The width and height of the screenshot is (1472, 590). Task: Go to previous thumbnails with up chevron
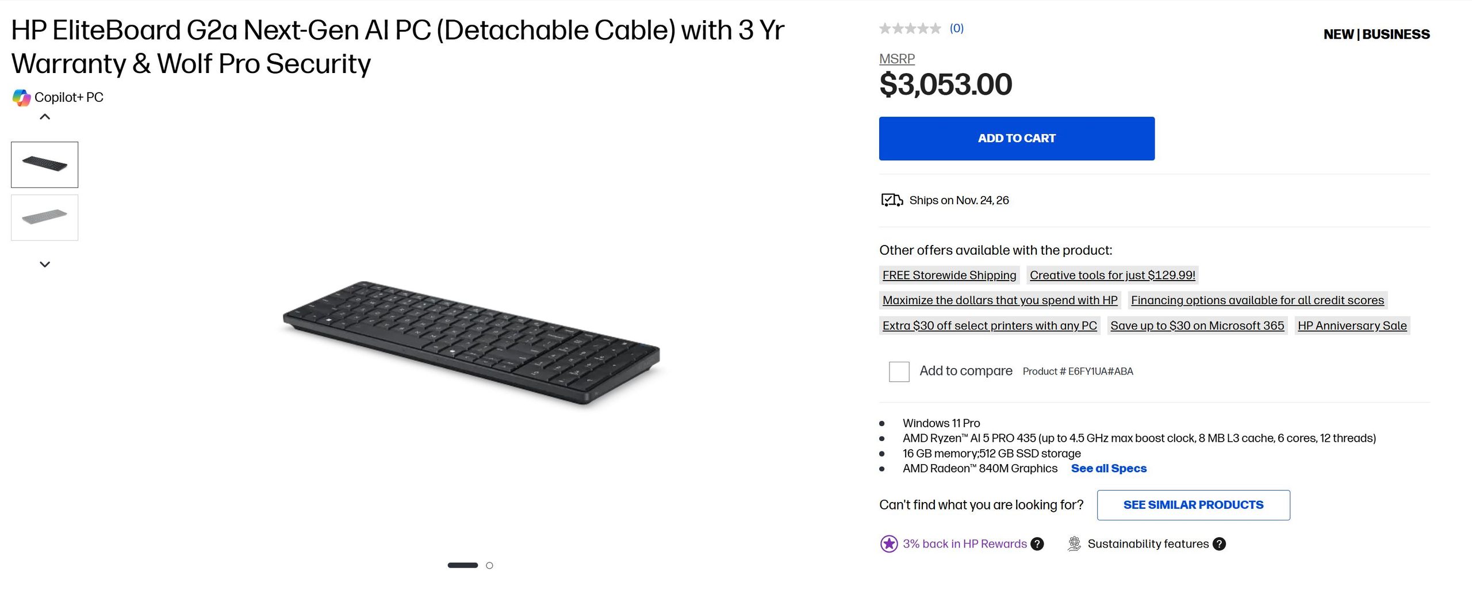(x=45, y=117)
